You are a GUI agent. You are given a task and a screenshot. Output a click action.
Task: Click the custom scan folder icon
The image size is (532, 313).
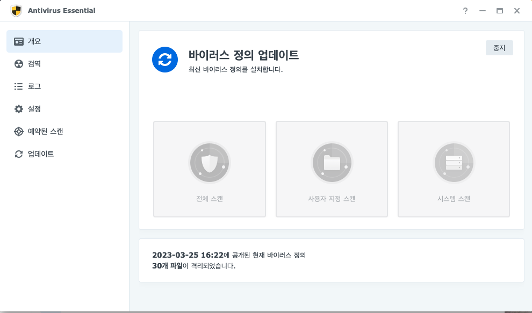[332, 163]
